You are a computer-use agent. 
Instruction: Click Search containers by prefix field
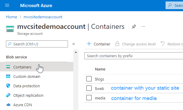[134, 56]
